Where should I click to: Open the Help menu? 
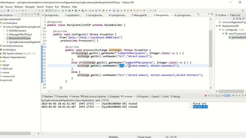tap(74, 7)
